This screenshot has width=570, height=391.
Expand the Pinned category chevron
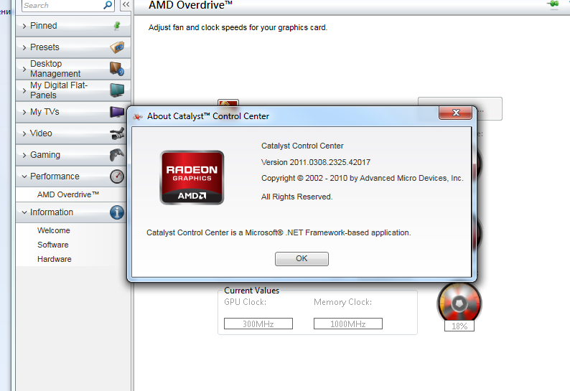pos(24,26)
